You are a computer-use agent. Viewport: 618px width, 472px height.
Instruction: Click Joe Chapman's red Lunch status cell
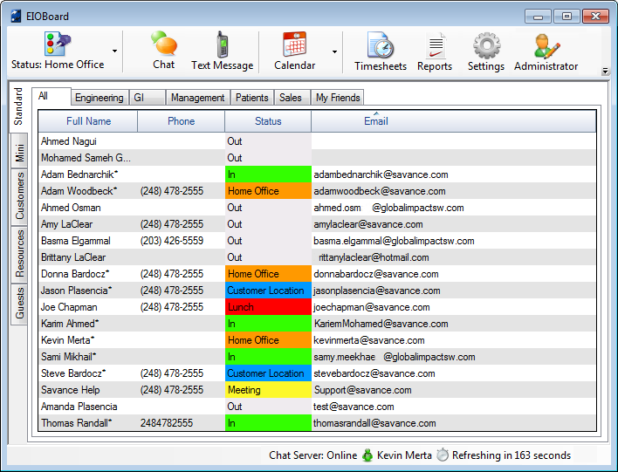pos(267,307)
